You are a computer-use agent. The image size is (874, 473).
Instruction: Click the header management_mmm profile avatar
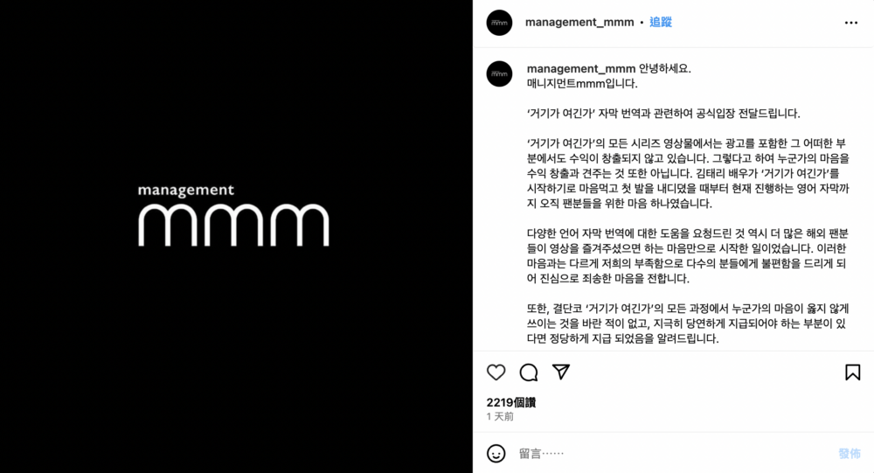[x=499, y=23]
